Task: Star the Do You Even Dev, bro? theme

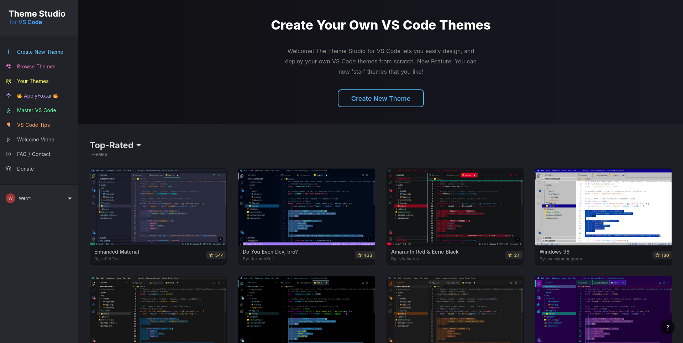Action: coord(365,255)
